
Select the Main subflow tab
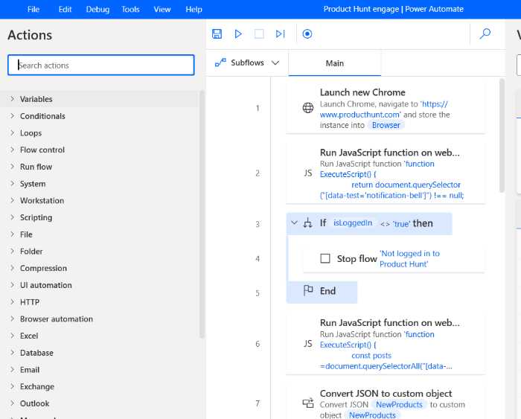pyautogui.click(x=335, y=63)
